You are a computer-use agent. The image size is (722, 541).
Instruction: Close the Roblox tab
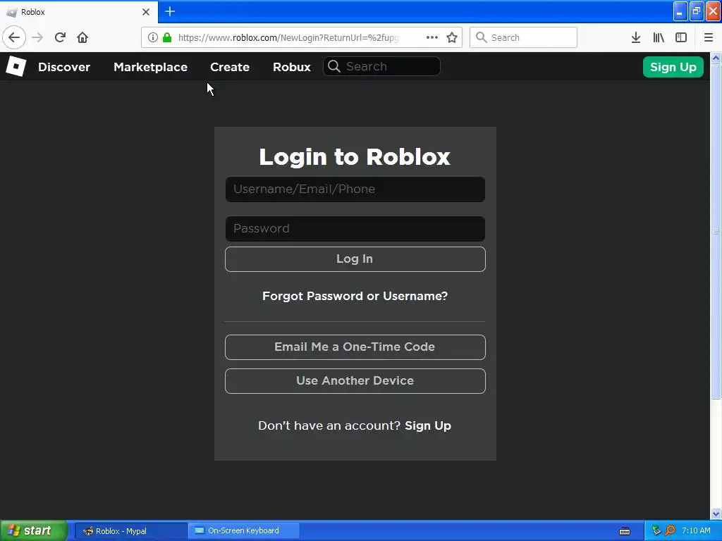tap(145, 12)
